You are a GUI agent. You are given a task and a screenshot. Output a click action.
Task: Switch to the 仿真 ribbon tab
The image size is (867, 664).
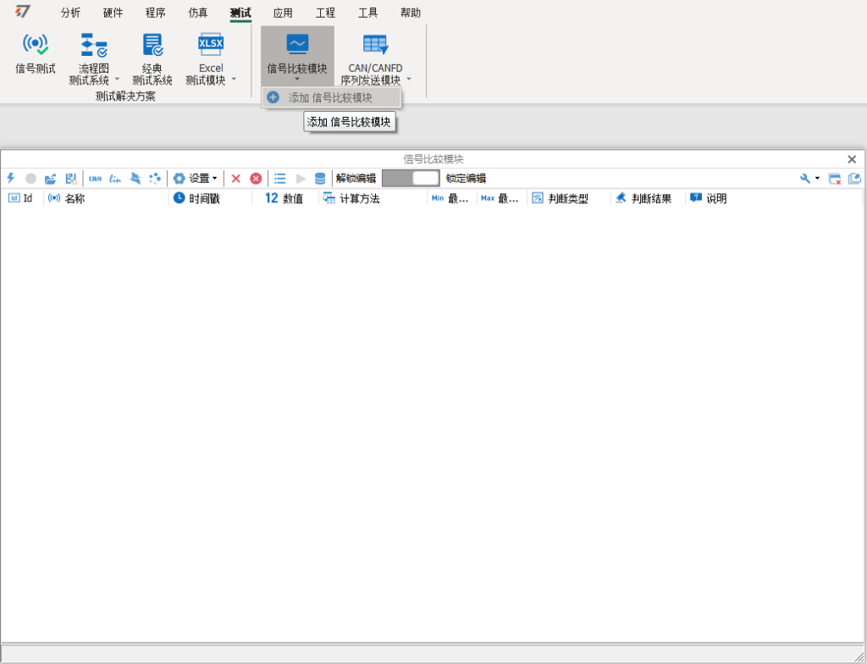[197, 12]
